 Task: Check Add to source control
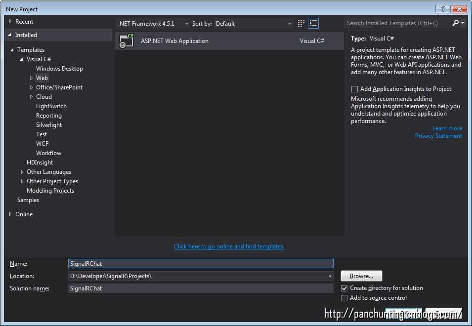344,298
